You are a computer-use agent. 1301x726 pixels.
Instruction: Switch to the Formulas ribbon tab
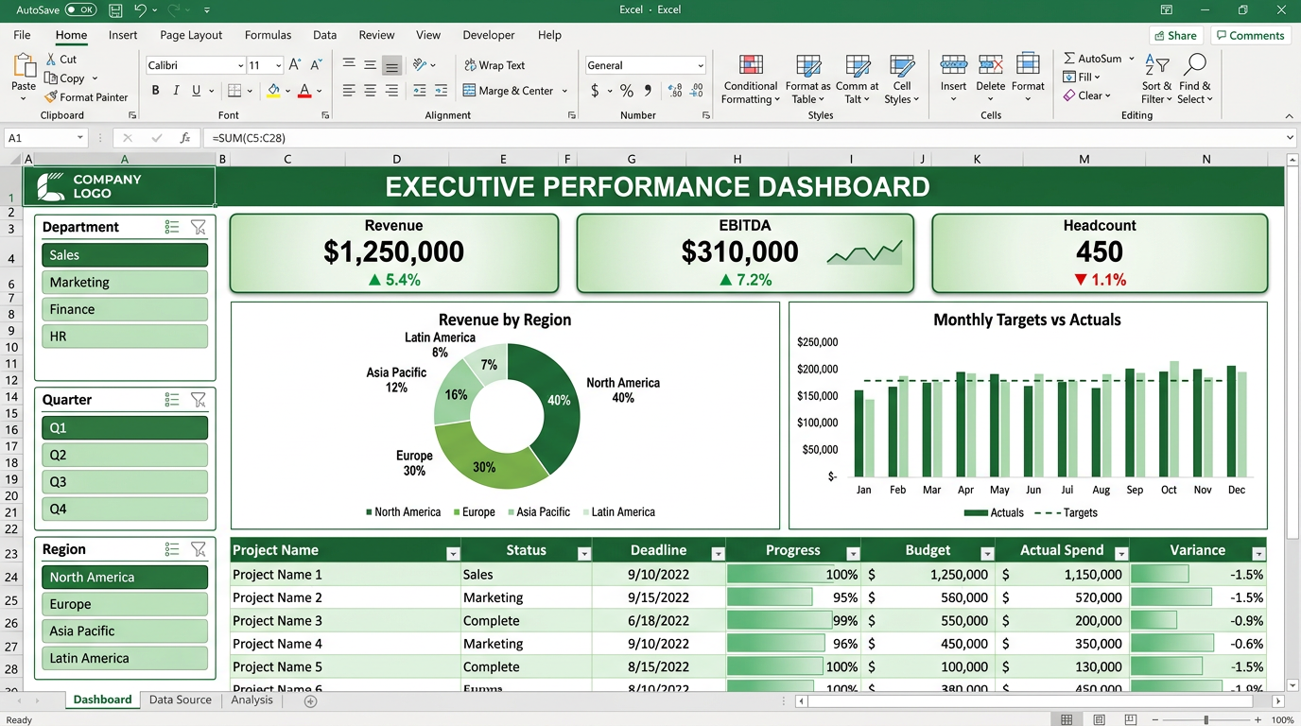click(x=268, y=35)
